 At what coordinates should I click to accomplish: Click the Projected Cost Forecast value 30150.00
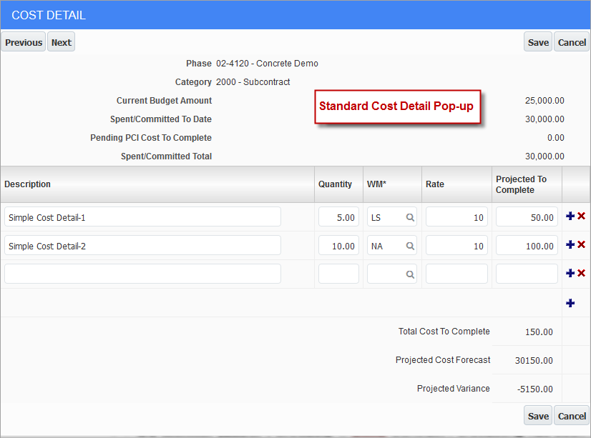point(534,361)
